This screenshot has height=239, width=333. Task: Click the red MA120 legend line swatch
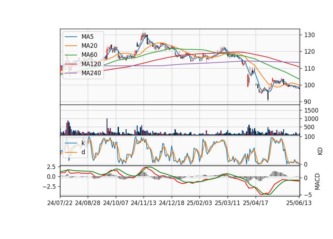tap(71, 64)
